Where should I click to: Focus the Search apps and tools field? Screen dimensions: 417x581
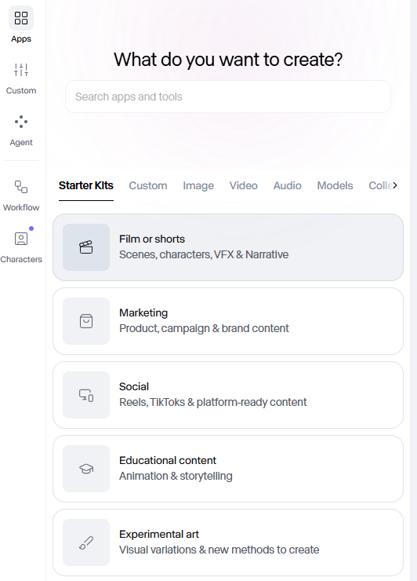[x=228, y=97]
